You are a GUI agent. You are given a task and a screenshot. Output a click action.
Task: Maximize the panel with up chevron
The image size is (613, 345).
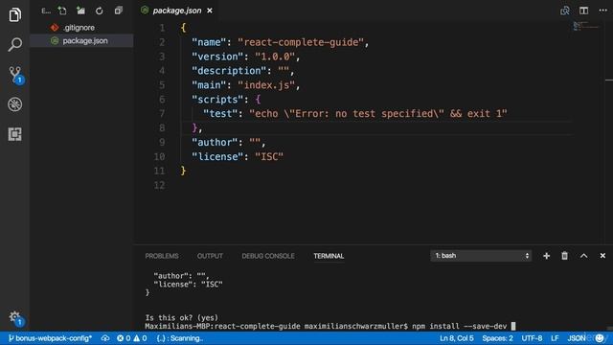pos(583,256)
